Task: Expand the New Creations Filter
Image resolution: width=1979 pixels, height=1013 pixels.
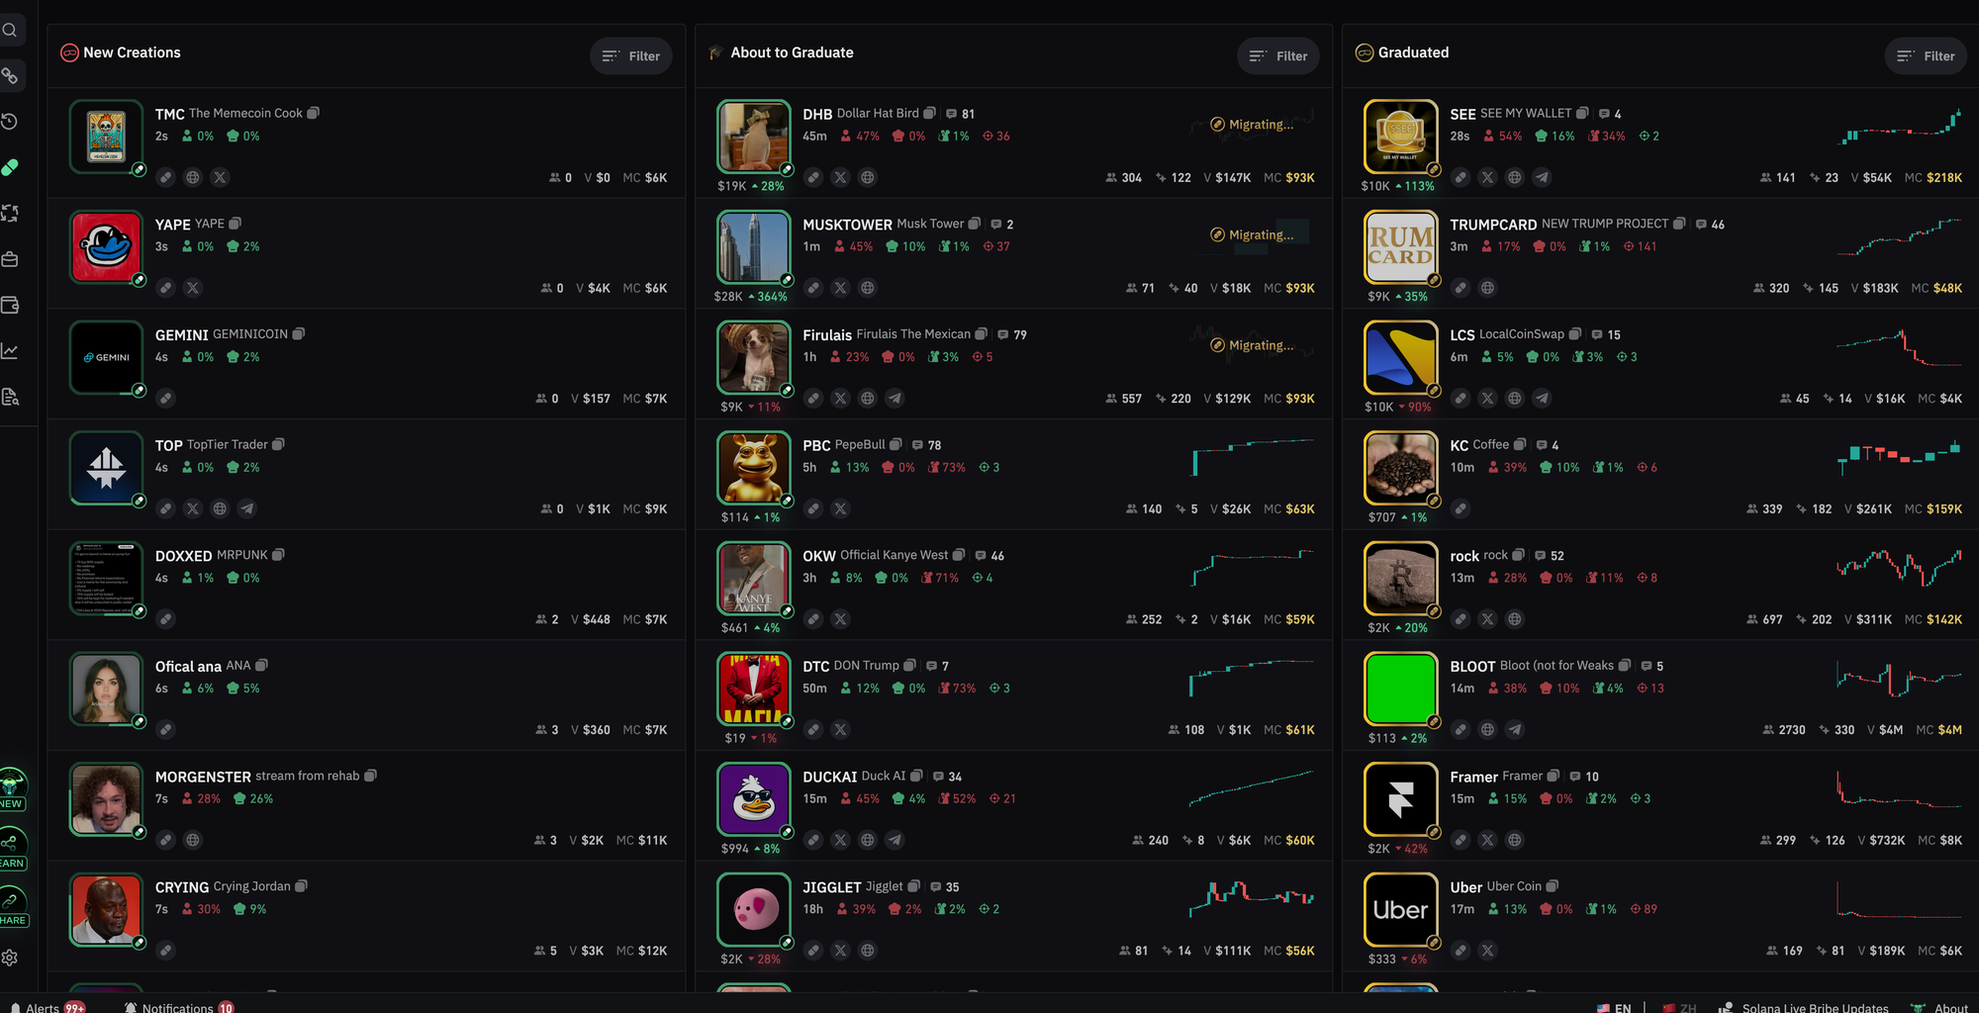Action: (631, 56)
